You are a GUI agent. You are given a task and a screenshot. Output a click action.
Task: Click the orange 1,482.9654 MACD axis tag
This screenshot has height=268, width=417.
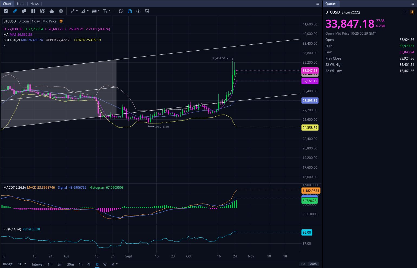coord(311,191)
